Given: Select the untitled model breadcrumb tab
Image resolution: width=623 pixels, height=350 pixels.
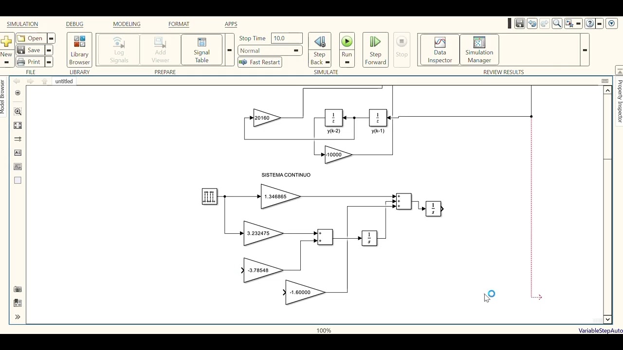Looking at the screenshot, I should coord(64,81).
